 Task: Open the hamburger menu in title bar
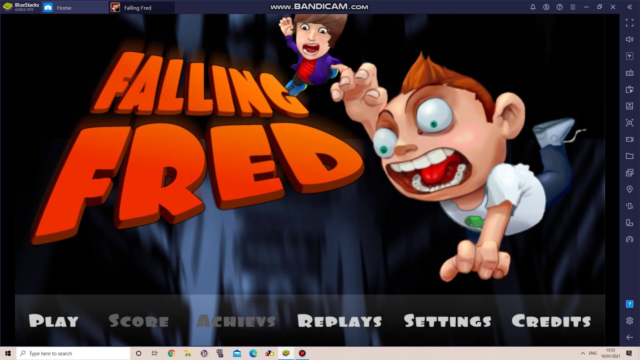(x=573, y=7)
